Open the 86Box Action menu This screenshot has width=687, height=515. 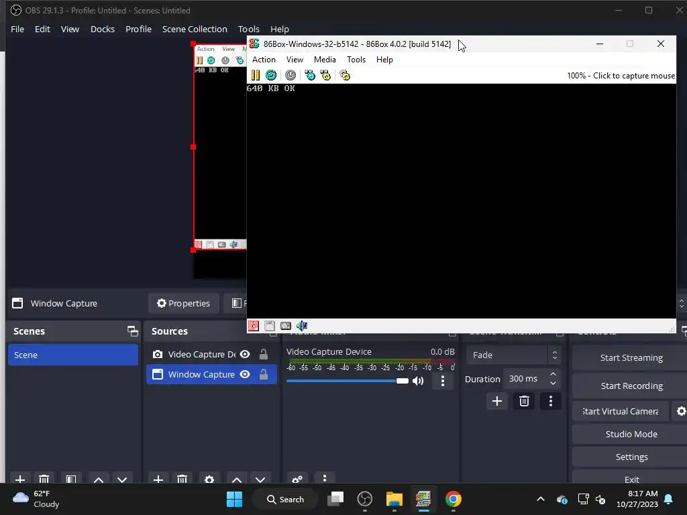coord(264,60)
